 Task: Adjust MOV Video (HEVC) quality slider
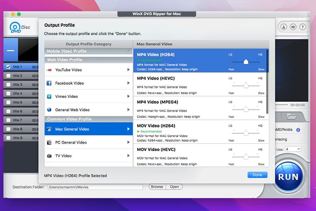coord(246,157)
